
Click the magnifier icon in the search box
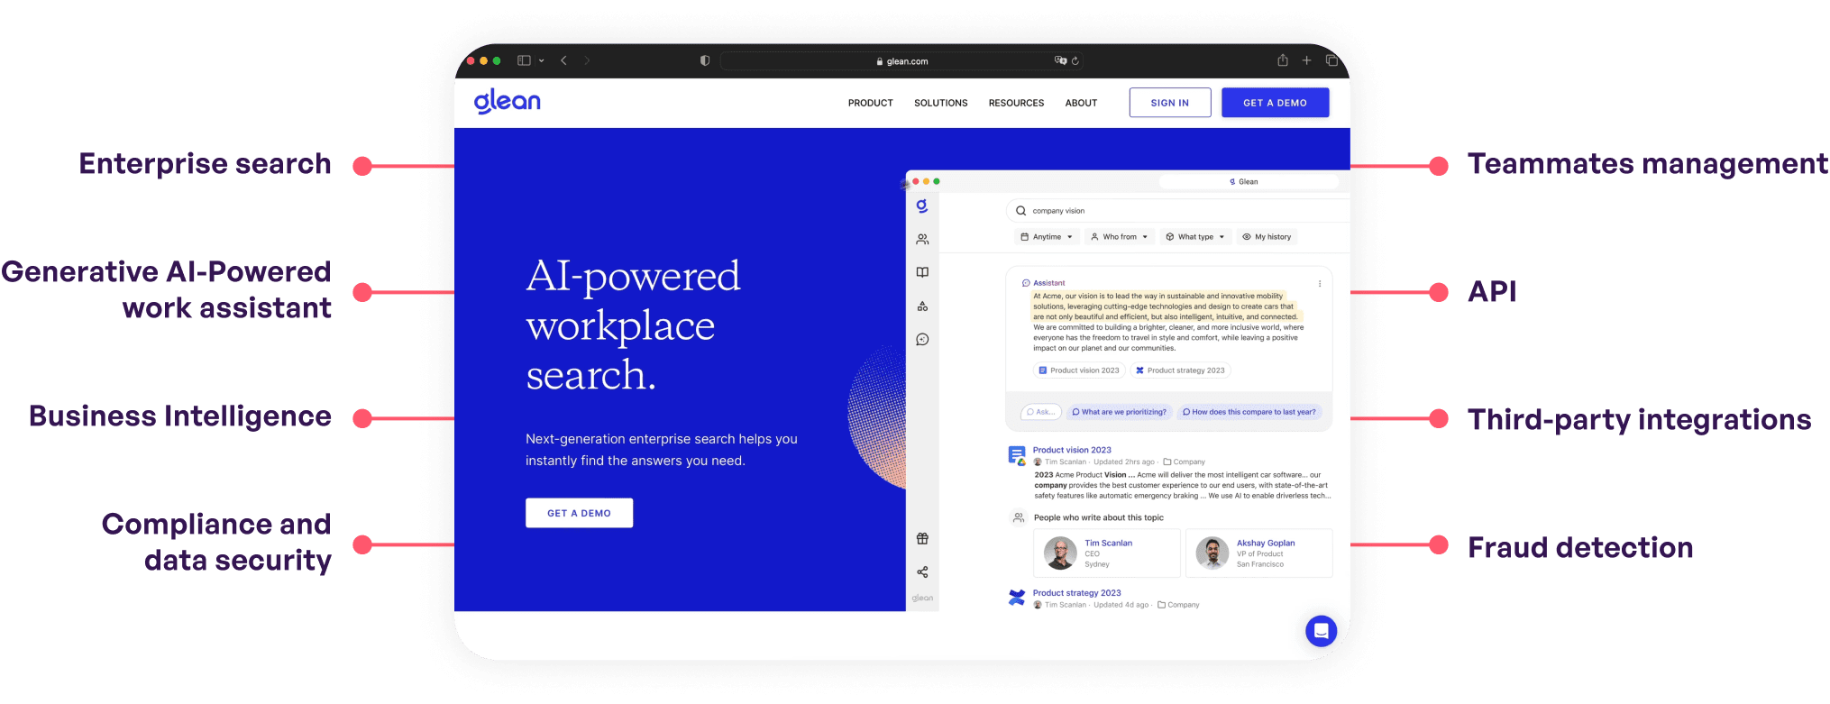(x=1020, y=211)
